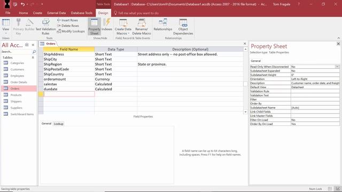Close the Property Sheet pane

tap(338, 44)
